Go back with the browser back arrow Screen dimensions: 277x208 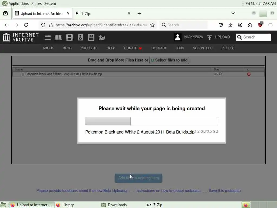[x=6, y=25]
